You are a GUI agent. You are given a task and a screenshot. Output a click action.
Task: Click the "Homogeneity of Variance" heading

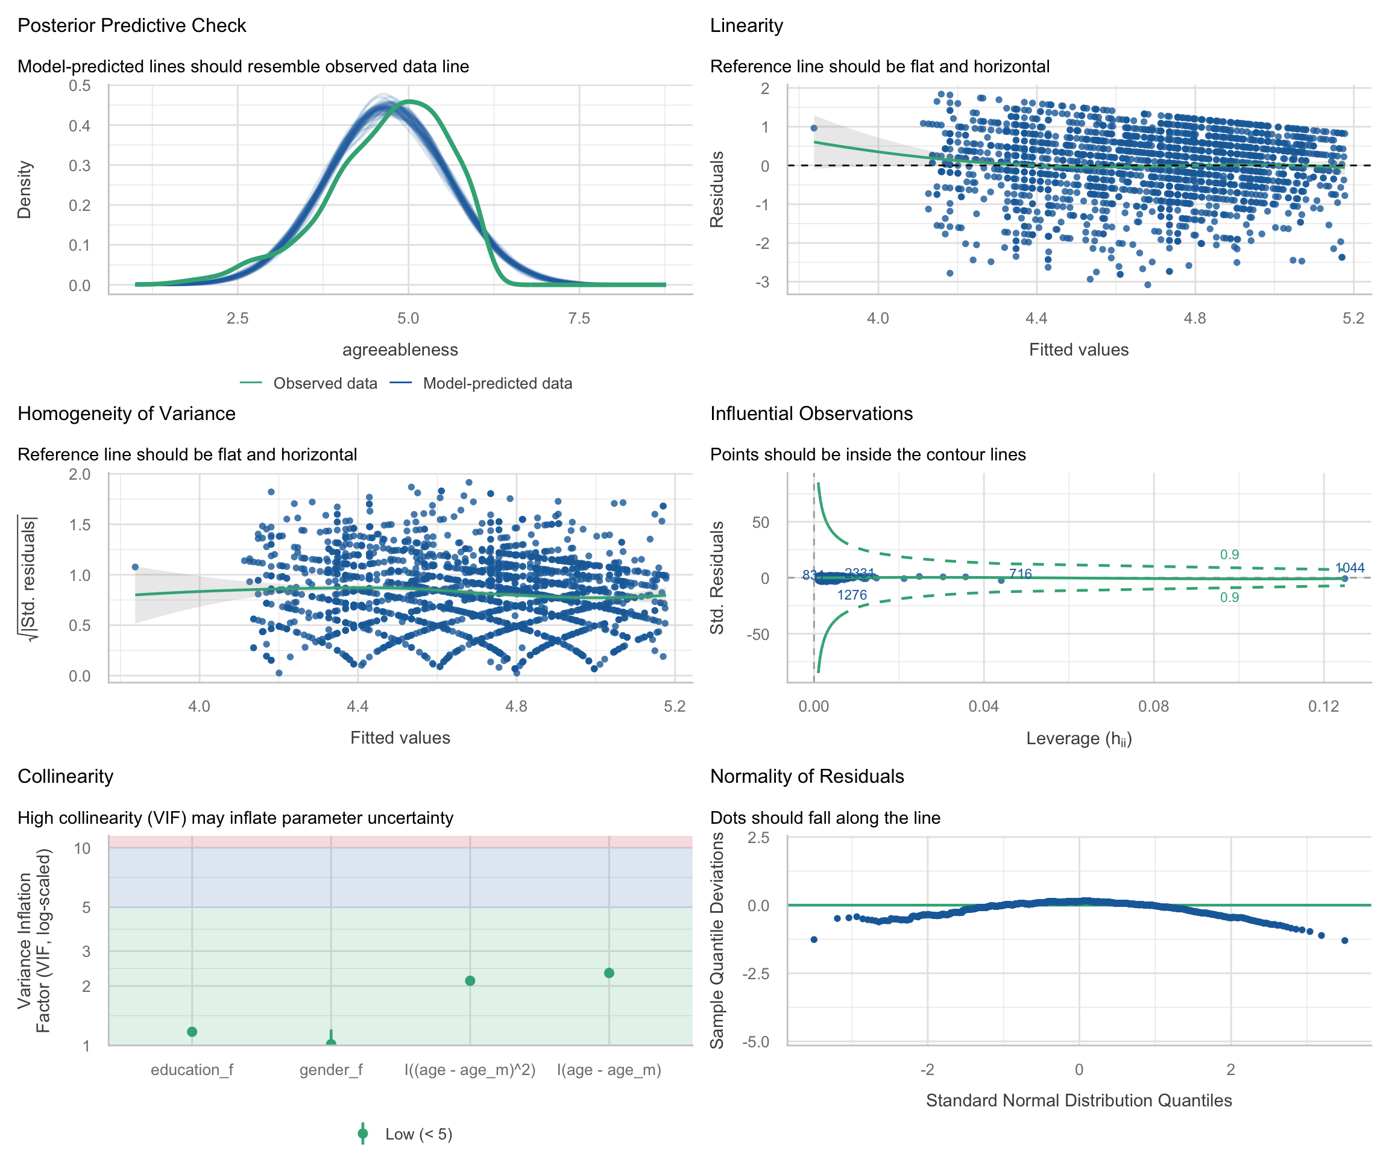[x=127, y=414]
